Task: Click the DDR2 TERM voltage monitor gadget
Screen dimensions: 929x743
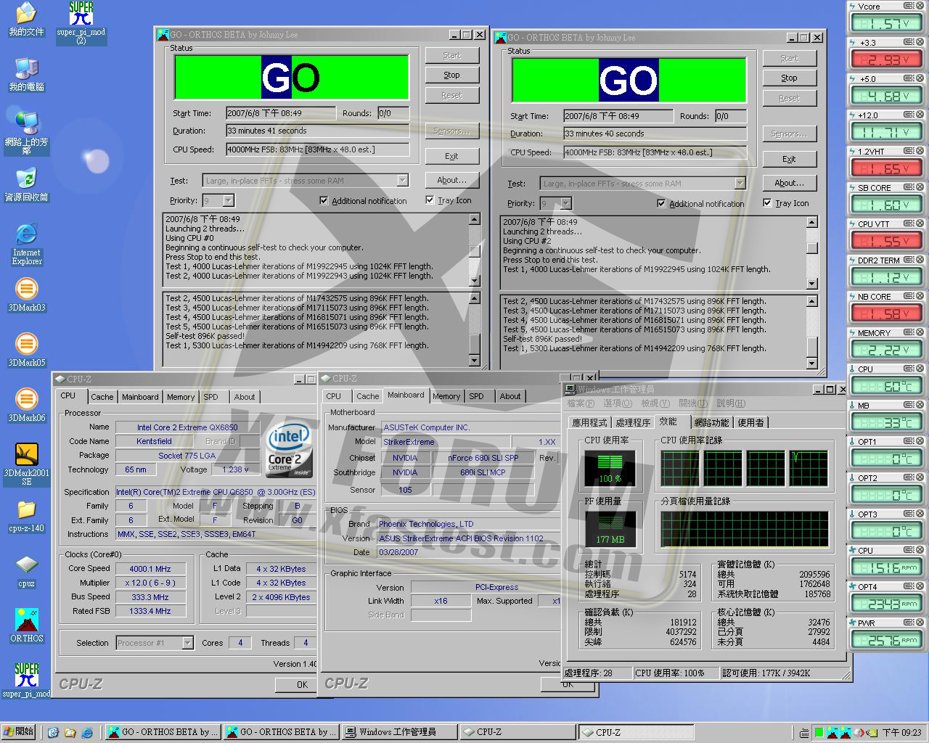Action: (887, 272)
